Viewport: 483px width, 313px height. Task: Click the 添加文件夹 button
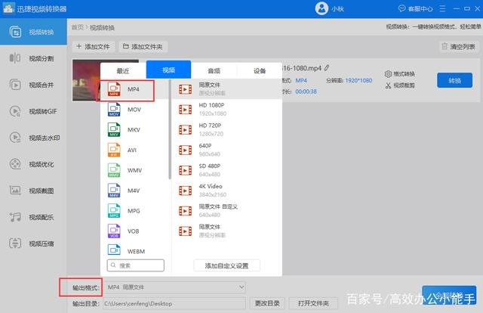point(143,47)
